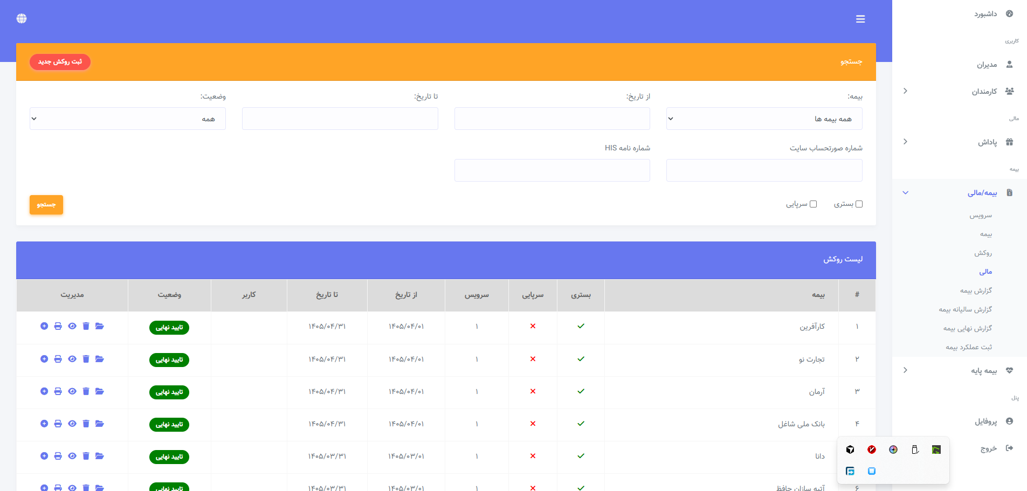The image size is (1027, 491).
Task: Click trash icon in تجارت نو row
Action: pos(86,359)
